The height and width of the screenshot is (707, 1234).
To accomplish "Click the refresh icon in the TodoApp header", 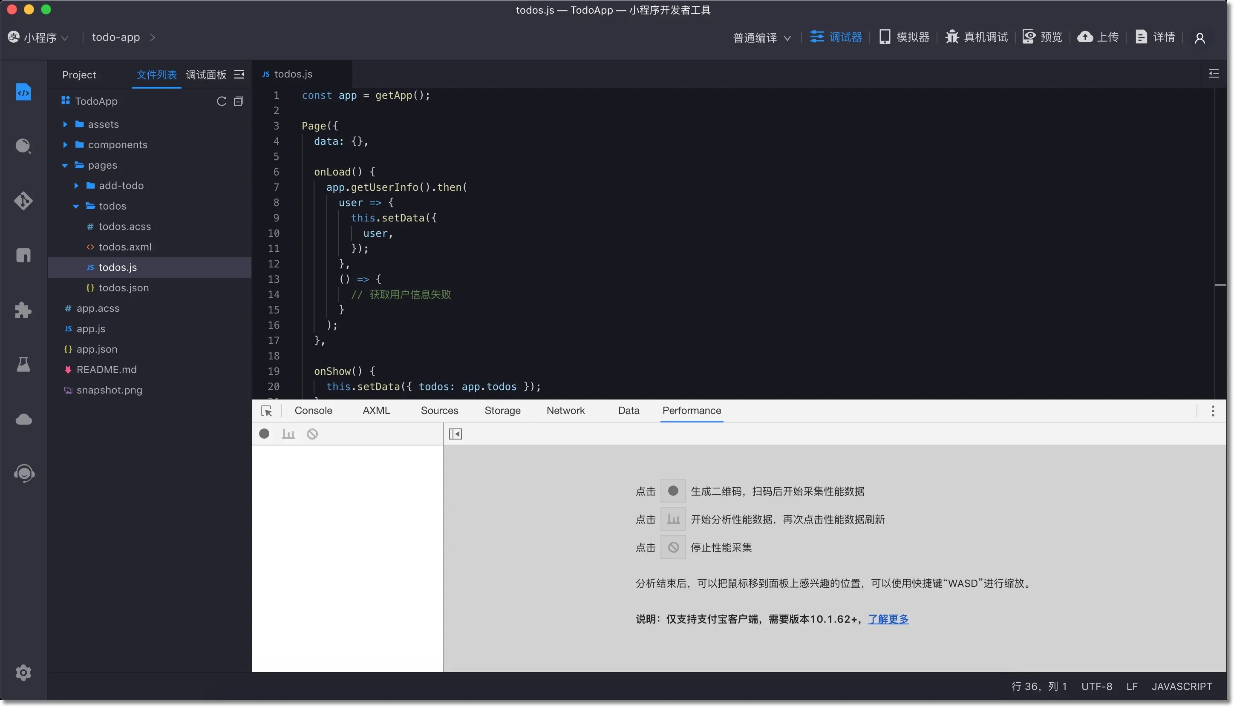I will tap(222, 101).
